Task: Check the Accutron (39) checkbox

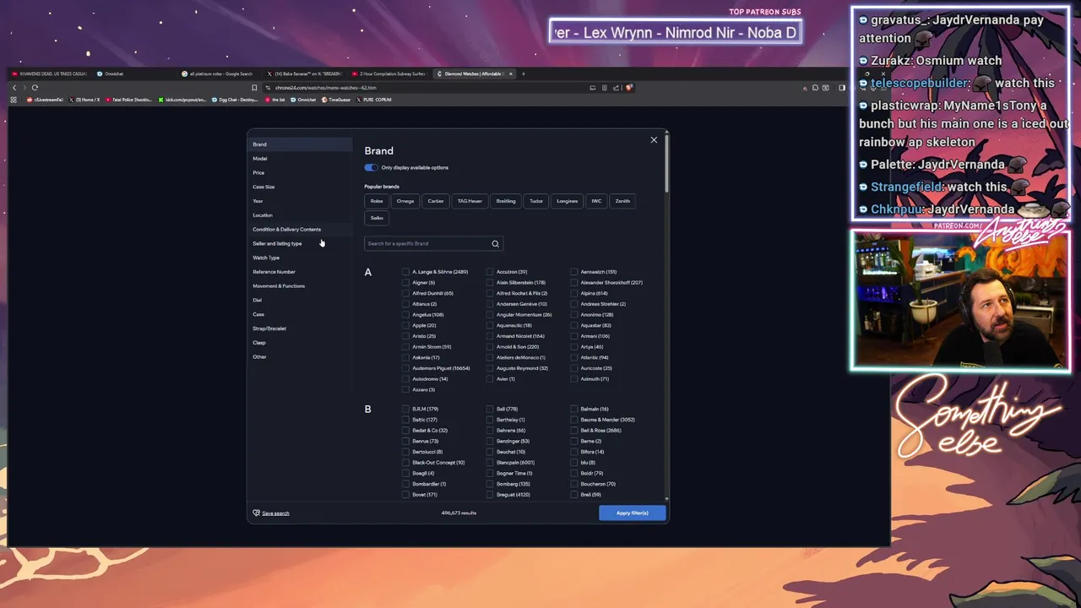Action: pos(490,272)
